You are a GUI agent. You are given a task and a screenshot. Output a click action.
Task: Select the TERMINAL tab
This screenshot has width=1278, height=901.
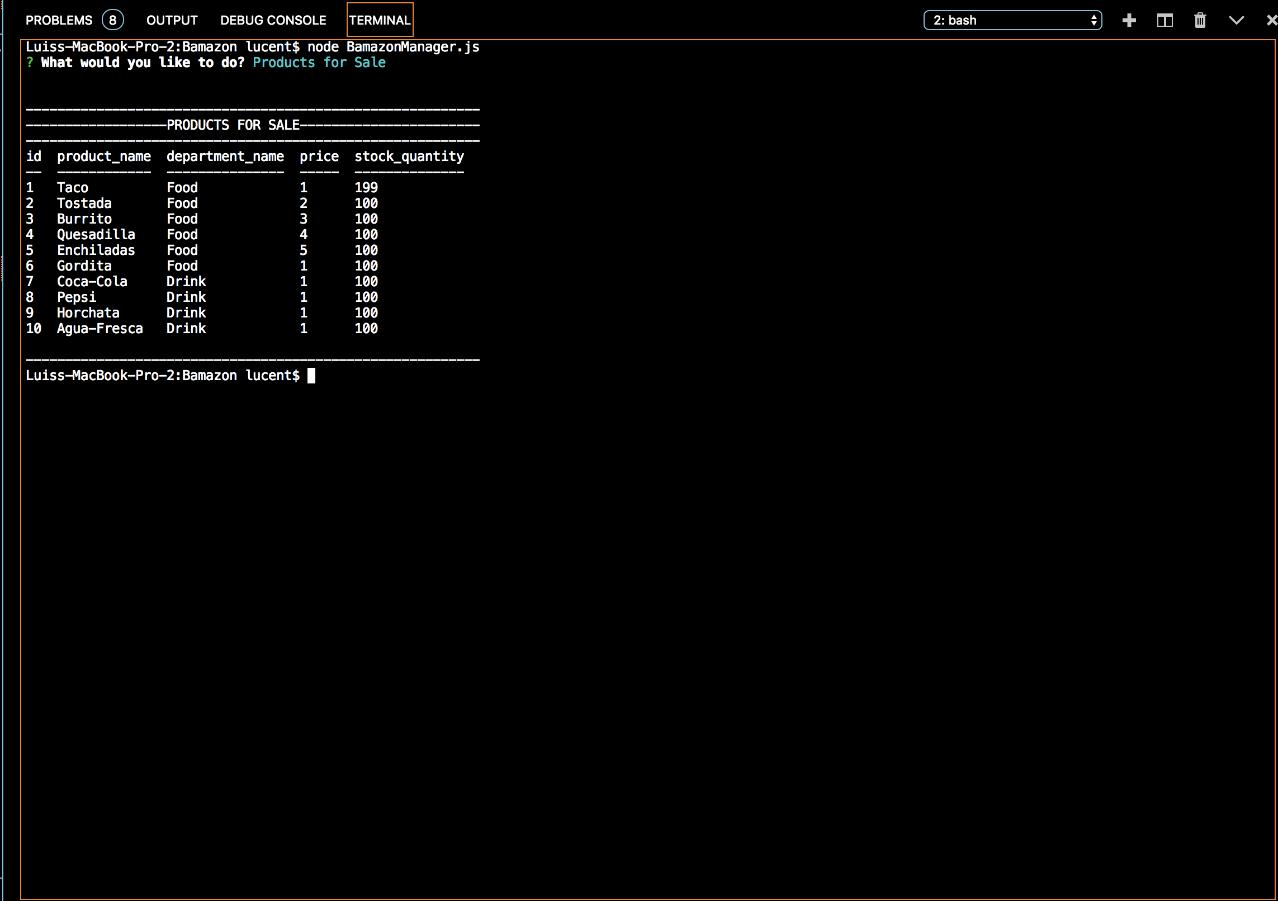pos(380,21)
